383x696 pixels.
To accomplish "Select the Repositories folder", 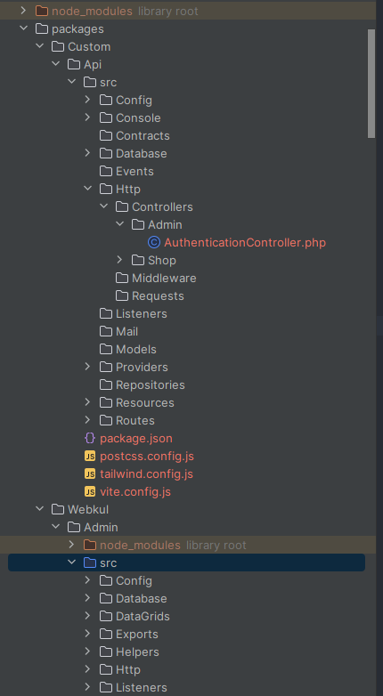I will pyautogui.click(x=151, y=384).
